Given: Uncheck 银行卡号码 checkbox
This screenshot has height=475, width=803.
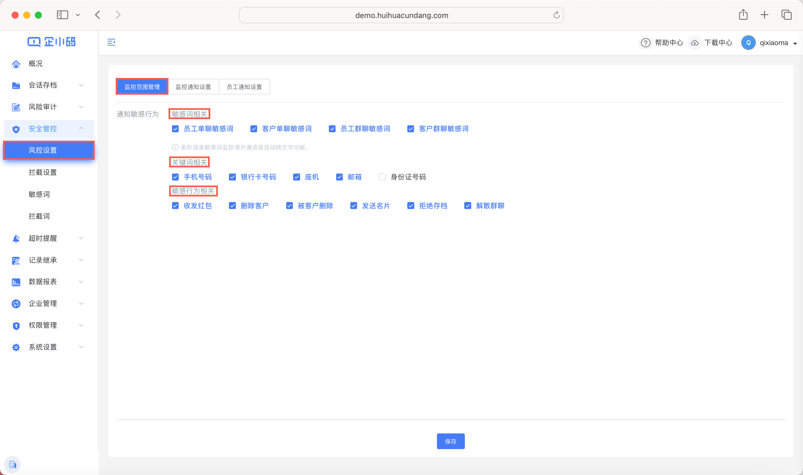Looking at the screenshot, I should tap(232, 177).
